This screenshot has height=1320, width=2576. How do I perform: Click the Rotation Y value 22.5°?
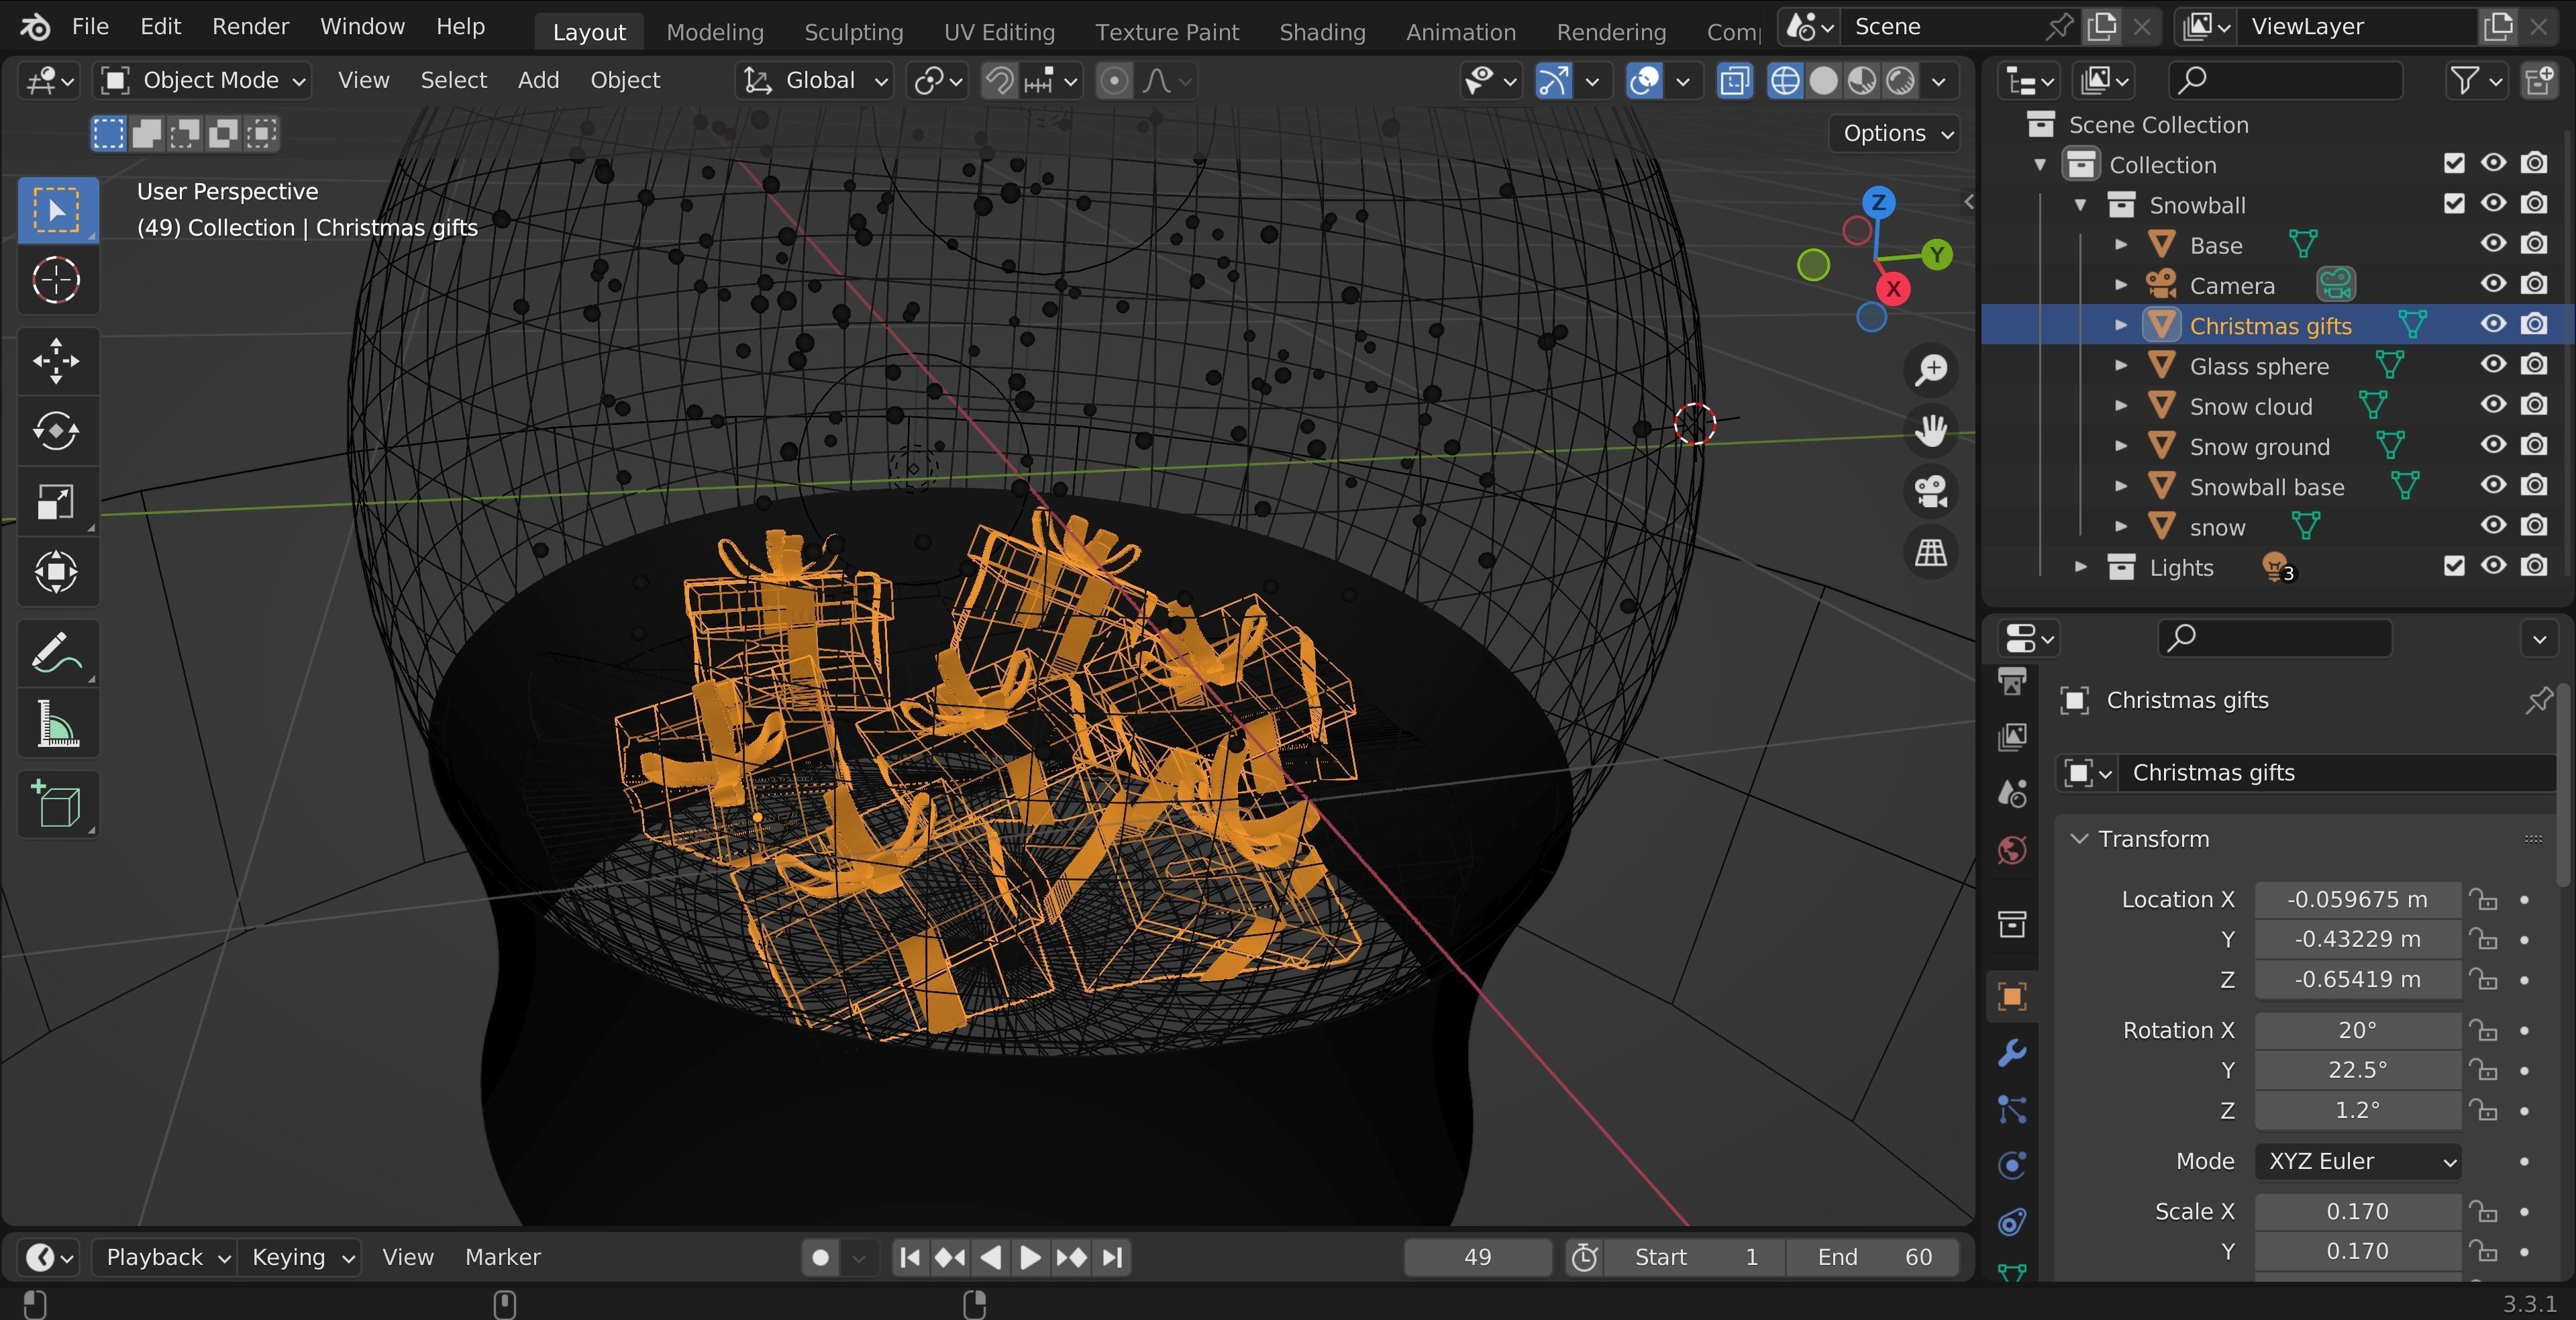2357,1070
